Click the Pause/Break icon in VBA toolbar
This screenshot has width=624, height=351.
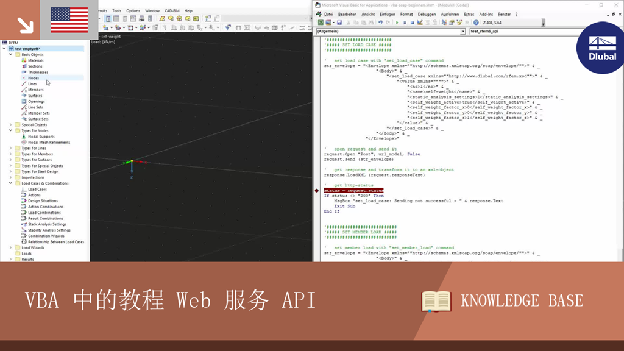[405, 23]
